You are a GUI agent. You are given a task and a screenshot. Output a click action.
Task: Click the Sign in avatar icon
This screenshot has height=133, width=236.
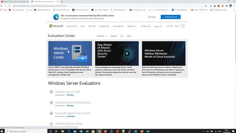coord(183,26)
